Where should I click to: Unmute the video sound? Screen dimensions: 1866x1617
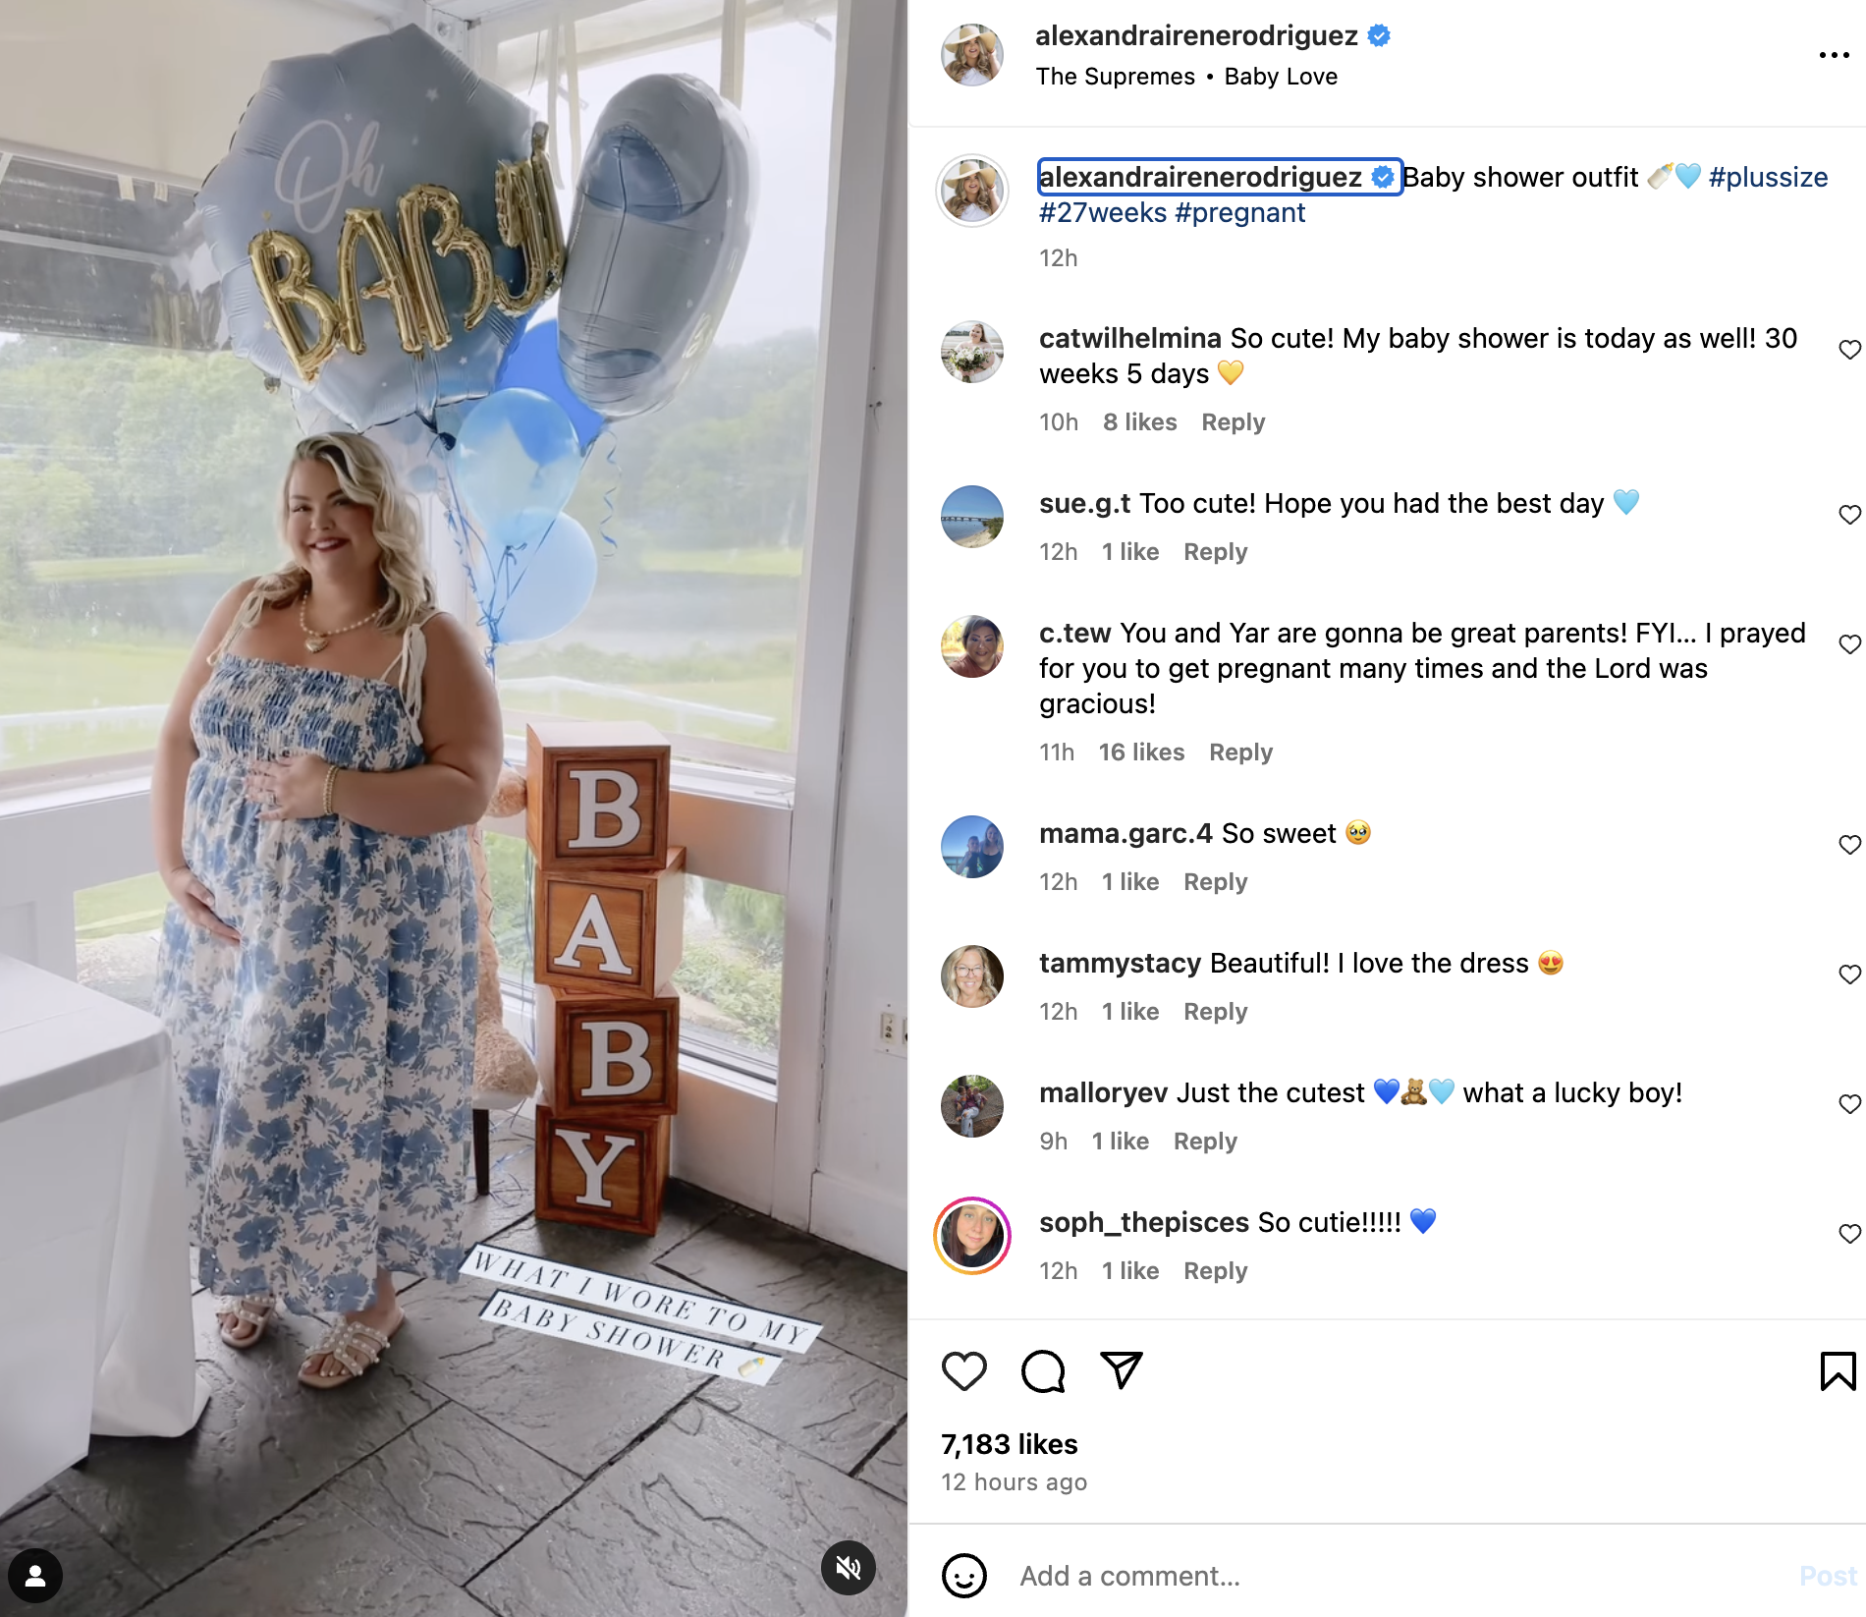click(x=849, y=1568)
